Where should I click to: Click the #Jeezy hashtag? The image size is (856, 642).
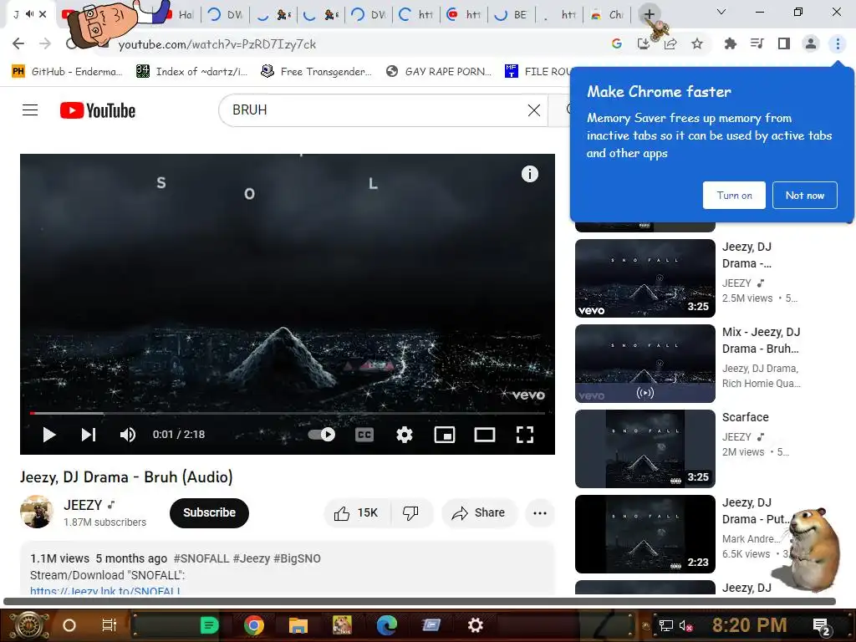tap(251, 558)
